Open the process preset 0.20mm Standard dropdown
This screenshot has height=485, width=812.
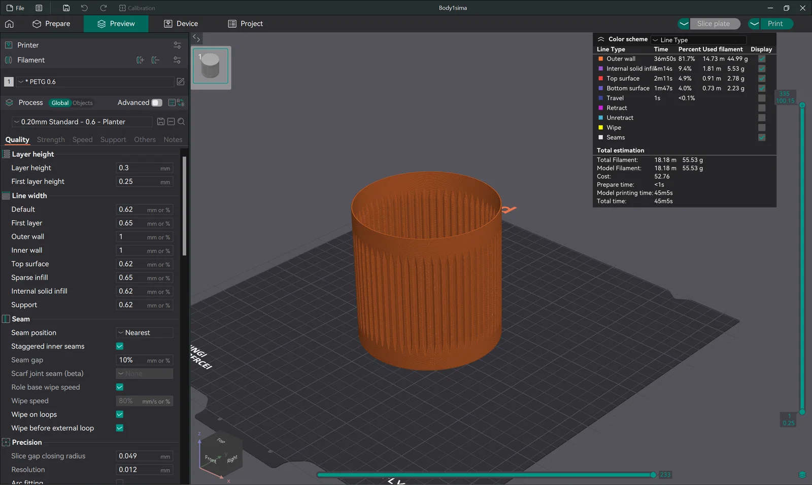[82, 122]
